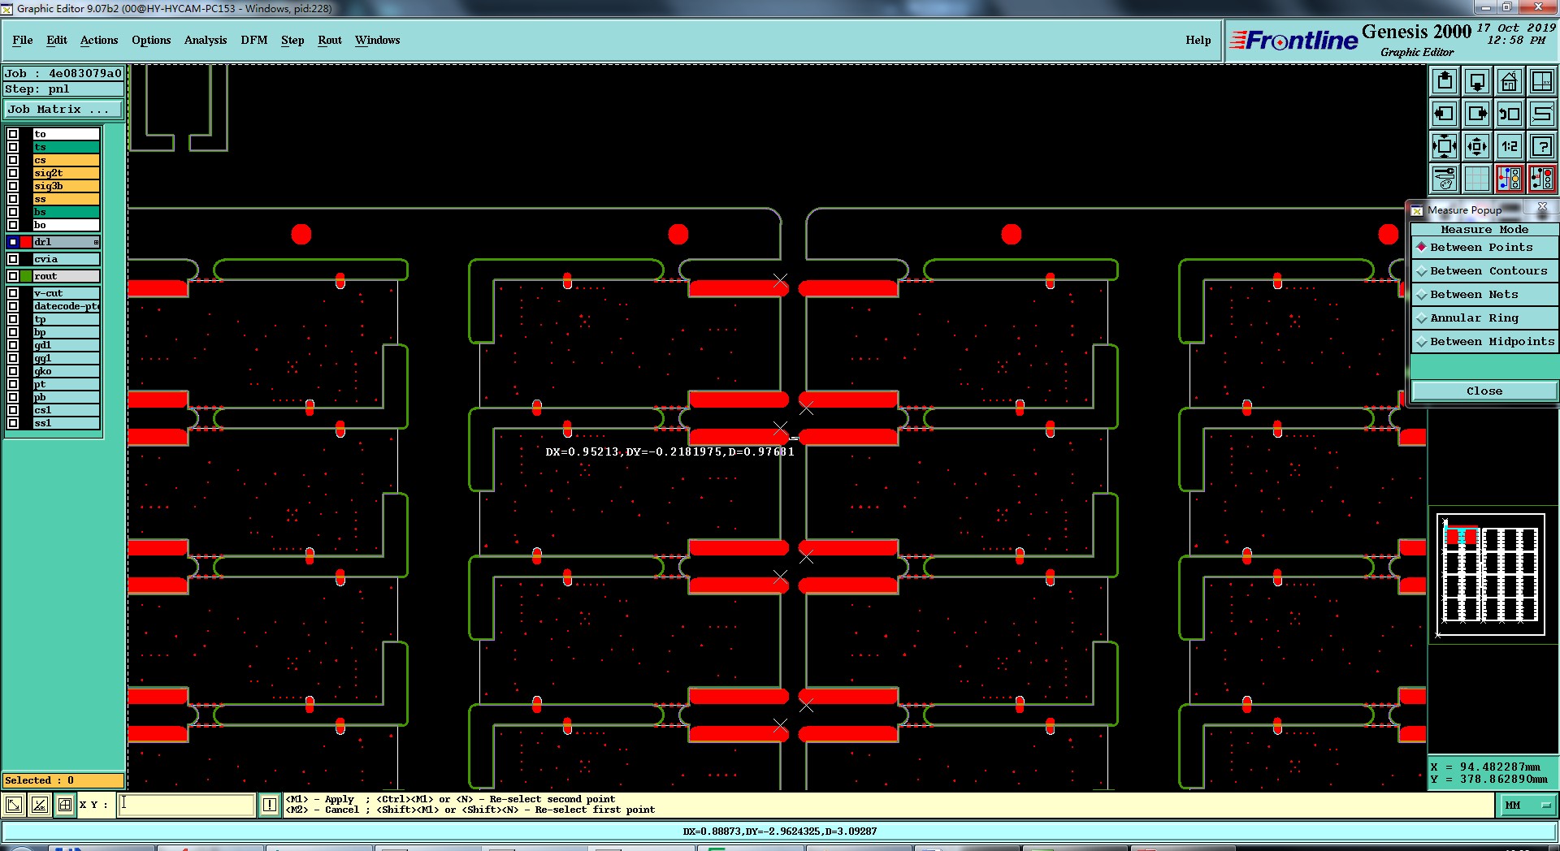Click the home view icon
This screenshot has height=851, width=1560.
(1510, 81)
